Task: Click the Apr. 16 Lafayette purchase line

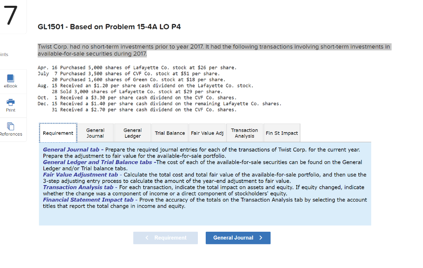Action: [x=137, y=68]
